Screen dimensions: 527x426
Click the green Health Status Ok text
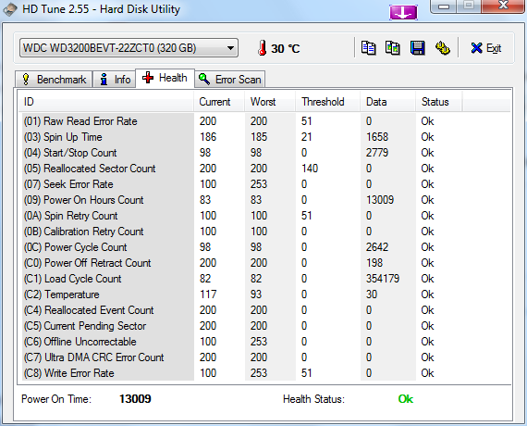click(406, 399)
